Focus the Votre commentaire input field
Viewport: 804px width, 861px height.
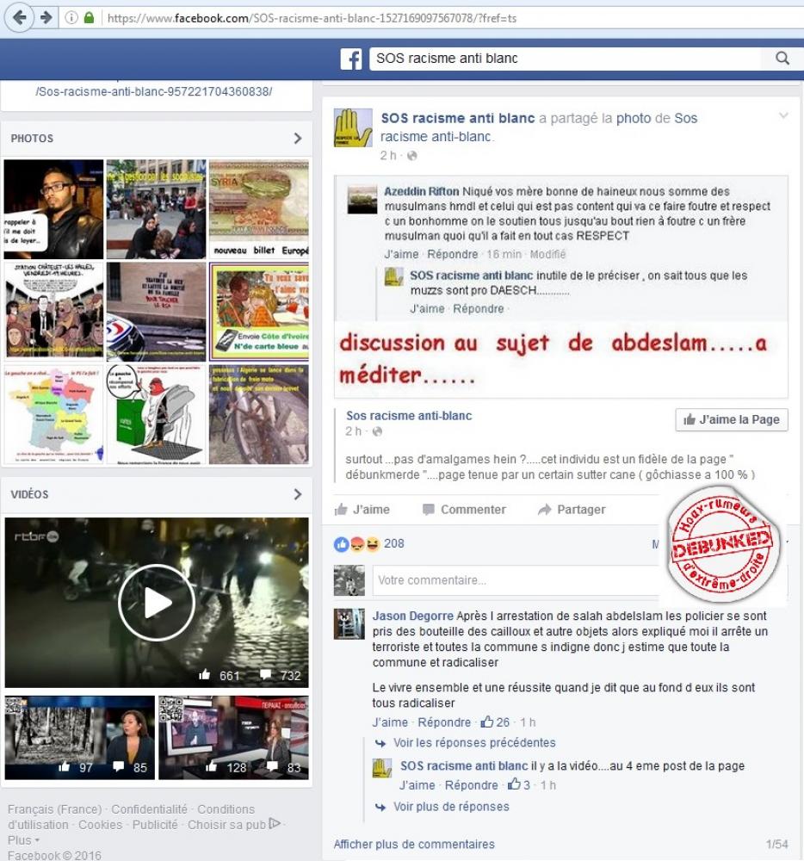coord(516,580)
